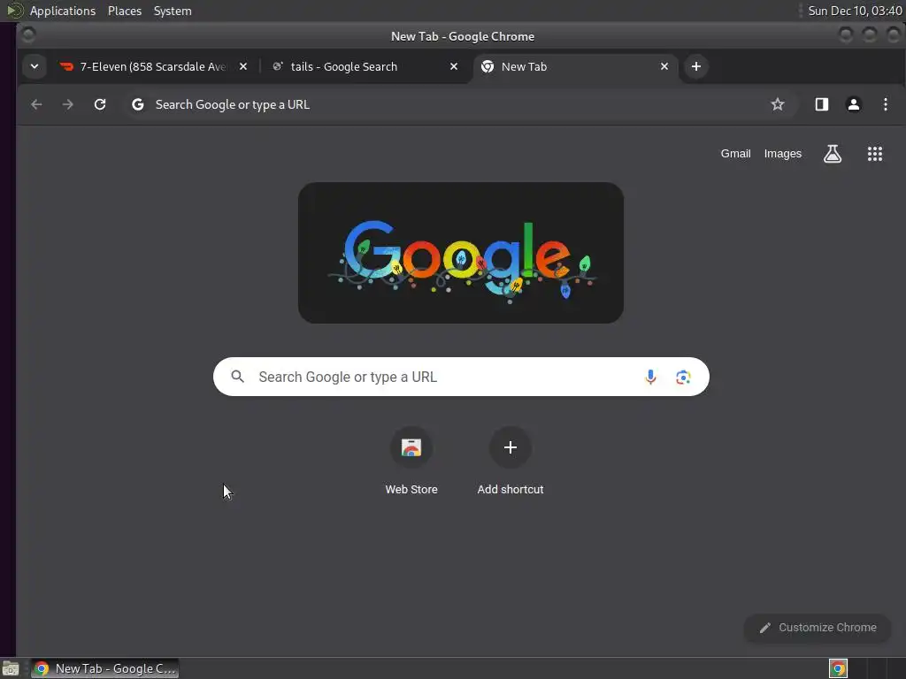Click the Chrome tray icon in bottom panel
This screenshot has height=679, width=906.
[x=838, y=668]
